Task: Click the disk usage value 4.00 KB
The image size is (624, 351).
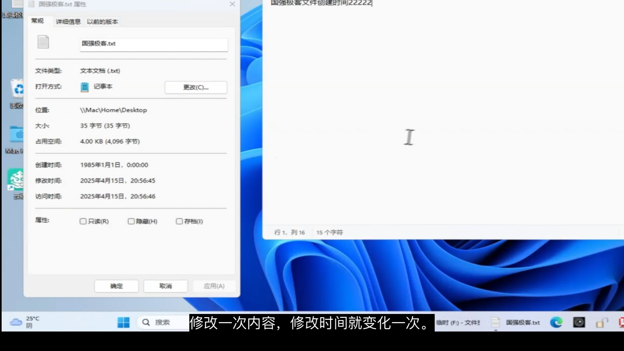Action: [110, 141]
